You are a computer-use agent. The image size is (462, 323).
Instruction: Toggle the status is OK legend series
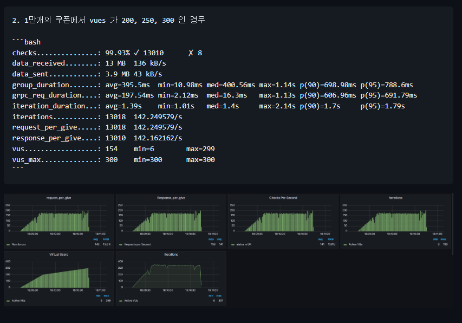tap(244, 244)
